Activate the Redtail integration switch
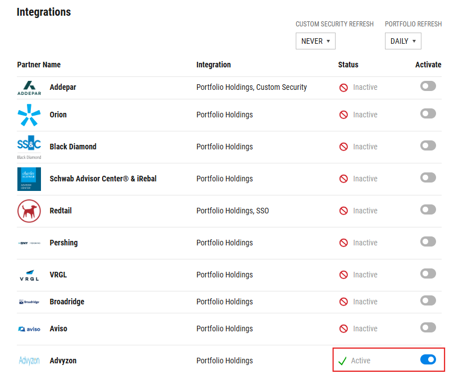The width and height of the screenshot is (454, 374). coord(428,209)
